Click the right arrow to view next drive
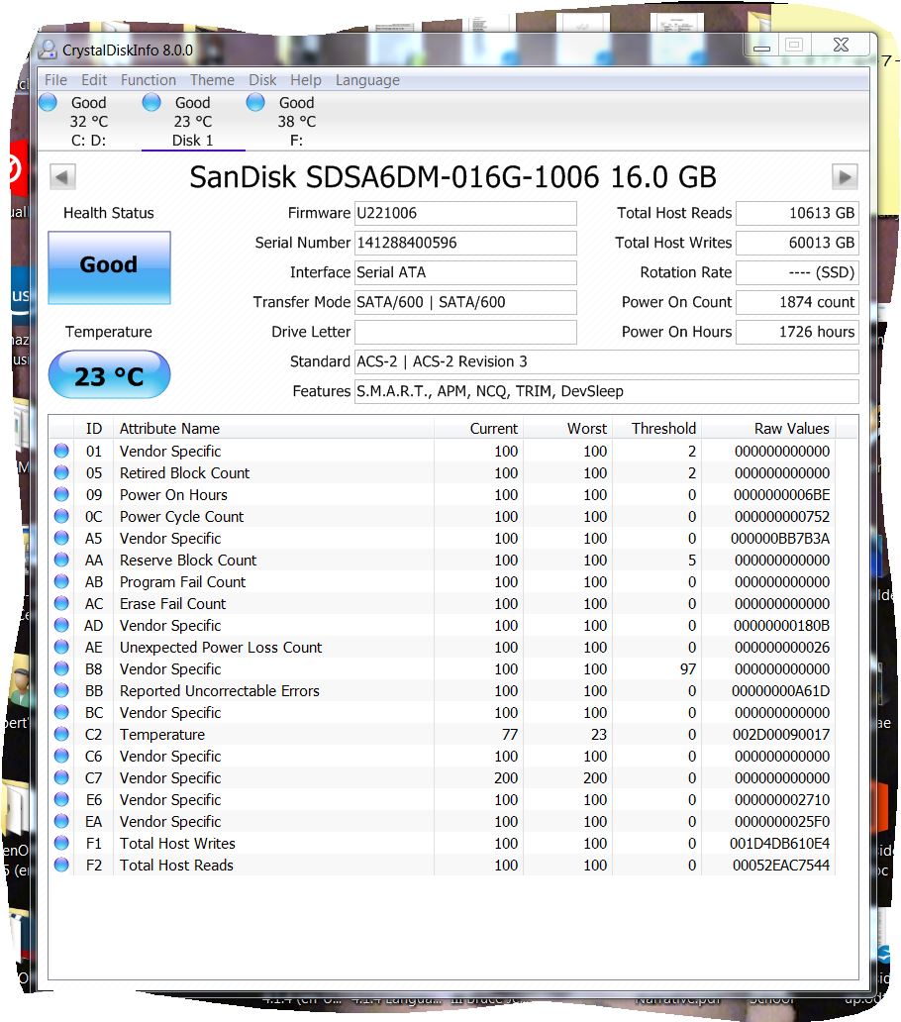 coord(845,176)
